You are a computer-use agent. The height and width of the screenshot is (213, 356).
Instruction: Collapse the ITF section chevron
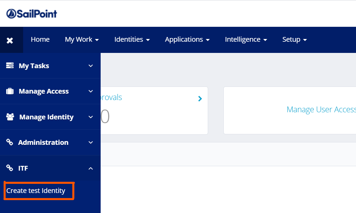[x=90, y=169]
